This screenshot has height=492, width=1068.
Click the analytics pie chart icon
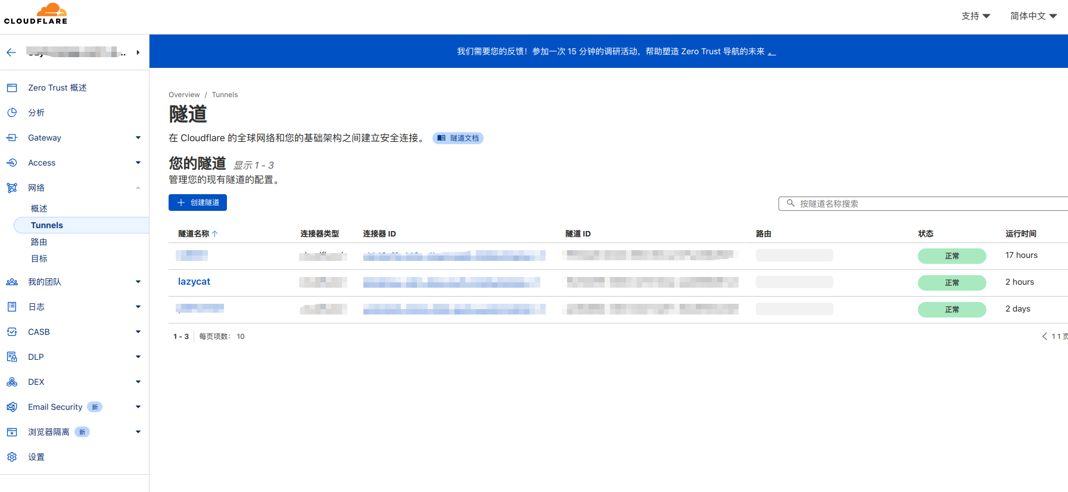point(12,113)
